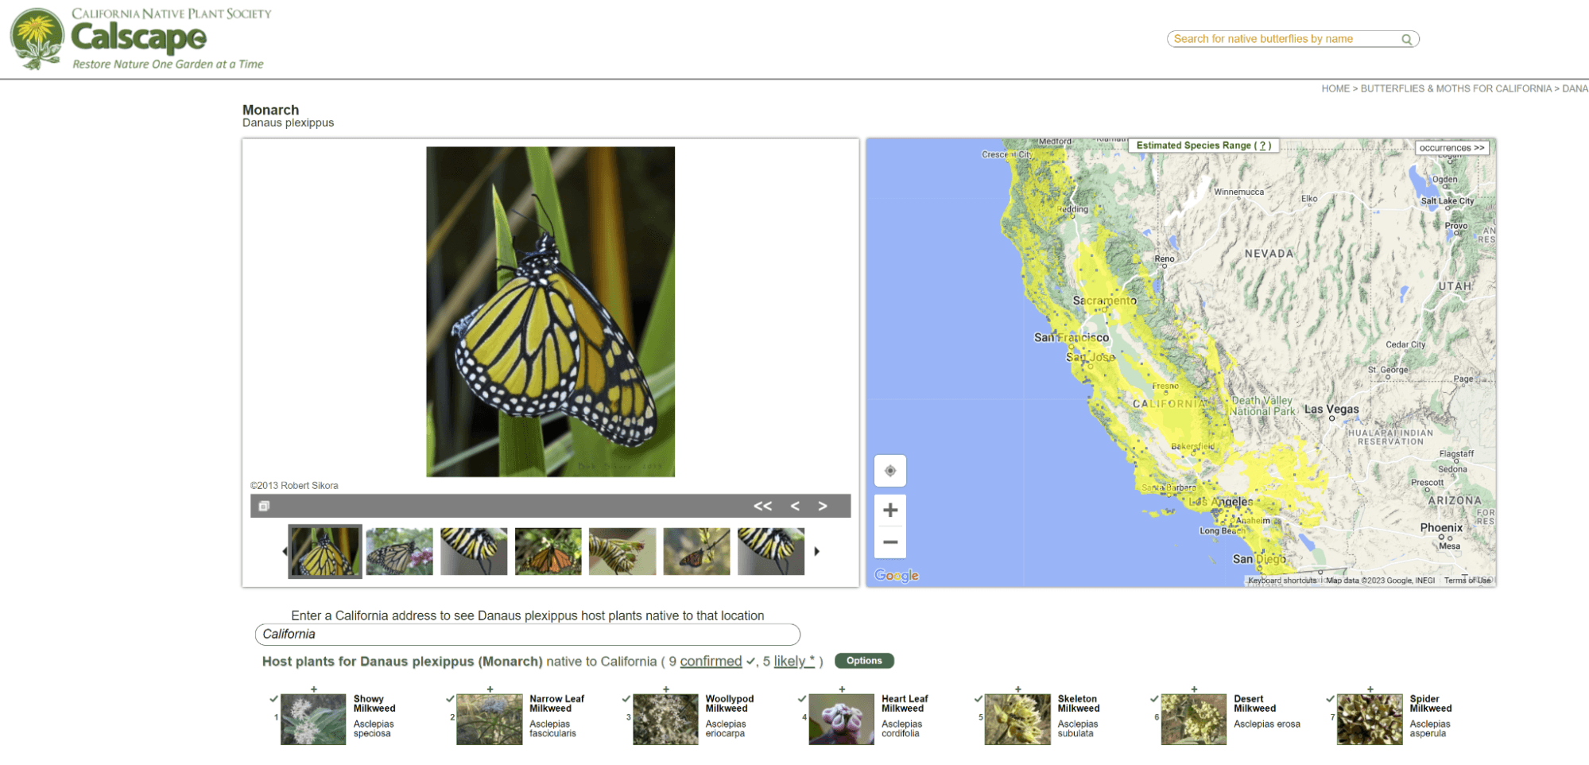Image resolution: width=1589 pixels, height=765 pixels.
Task: Zoom out on the species range map
Action: tap(890, 542)
